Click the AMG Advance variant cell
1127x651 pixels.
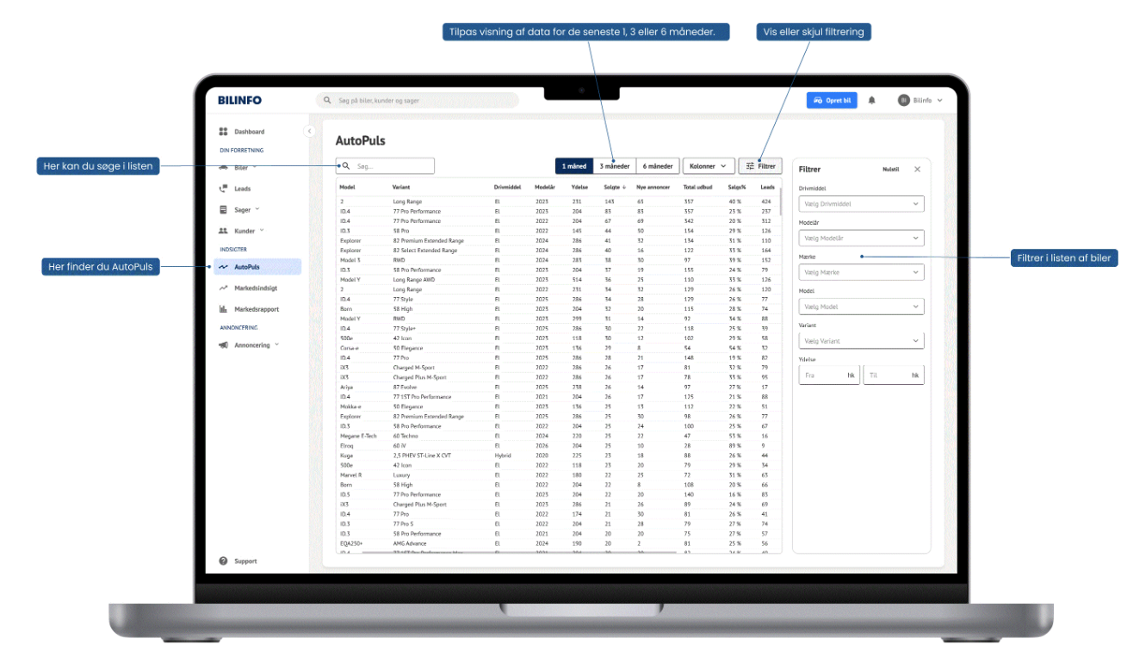[x=410, y=543]
